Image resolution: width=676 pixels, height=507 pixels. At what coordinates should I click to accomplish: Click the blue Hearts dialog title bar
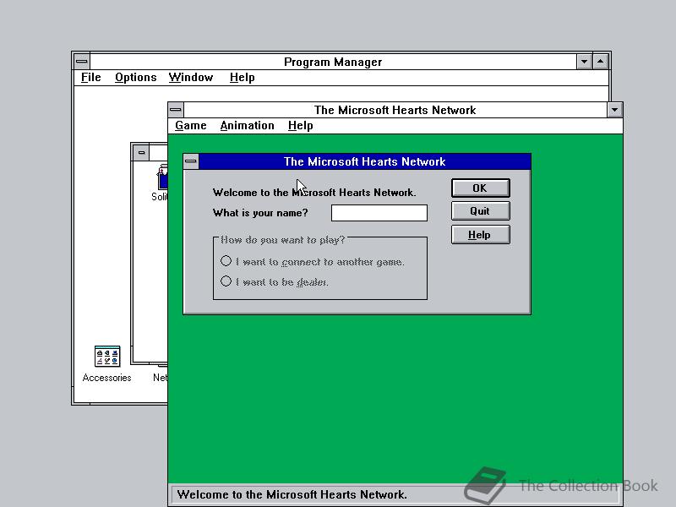pyautogui.click(x=365, y=161)
